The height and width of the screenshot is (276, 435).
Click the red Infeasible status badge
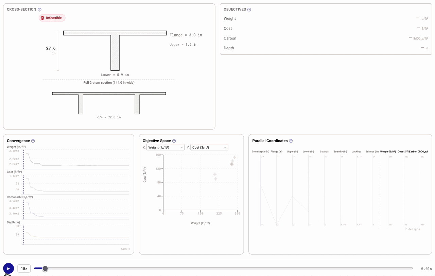[x=52, y=18]
